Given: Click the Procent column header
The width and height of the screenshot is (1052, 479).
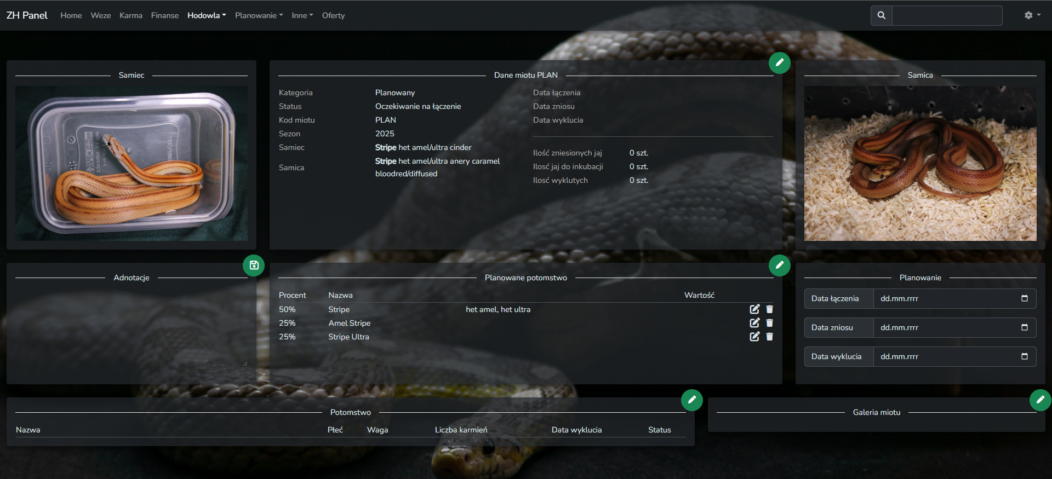Looking at the screenshot, I should pos(292,295).
